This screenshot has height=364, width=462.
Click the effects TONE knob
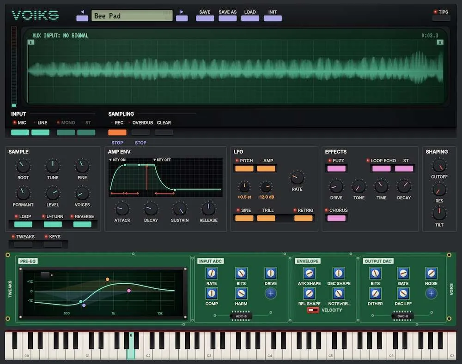[359, 186]
